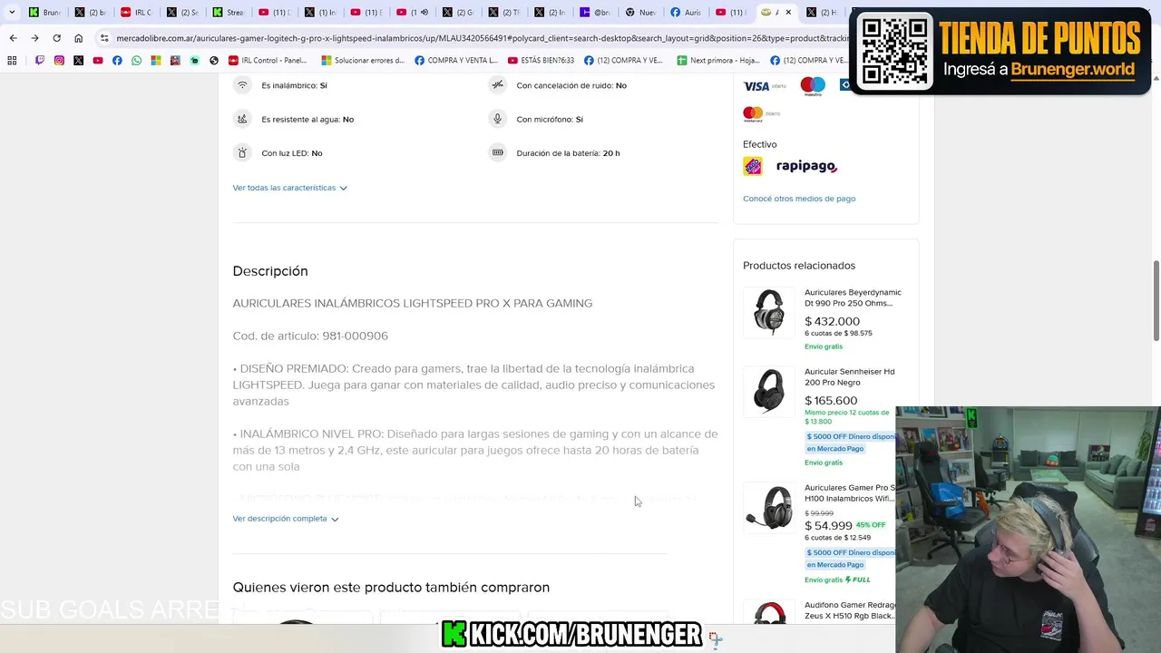This screenshot has height=653, width=1161.
Task: Switch to the Auric Facebook tab
Action: point(687,12)
